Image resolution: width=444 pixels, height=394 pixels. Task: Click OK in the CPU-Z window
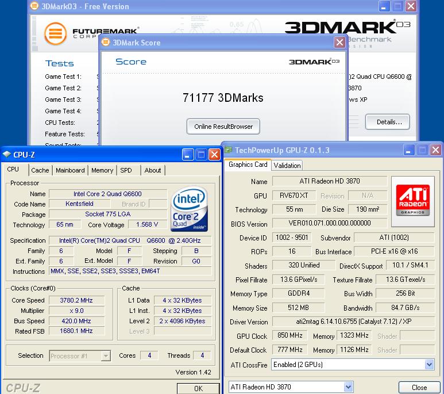coord(198,388)
